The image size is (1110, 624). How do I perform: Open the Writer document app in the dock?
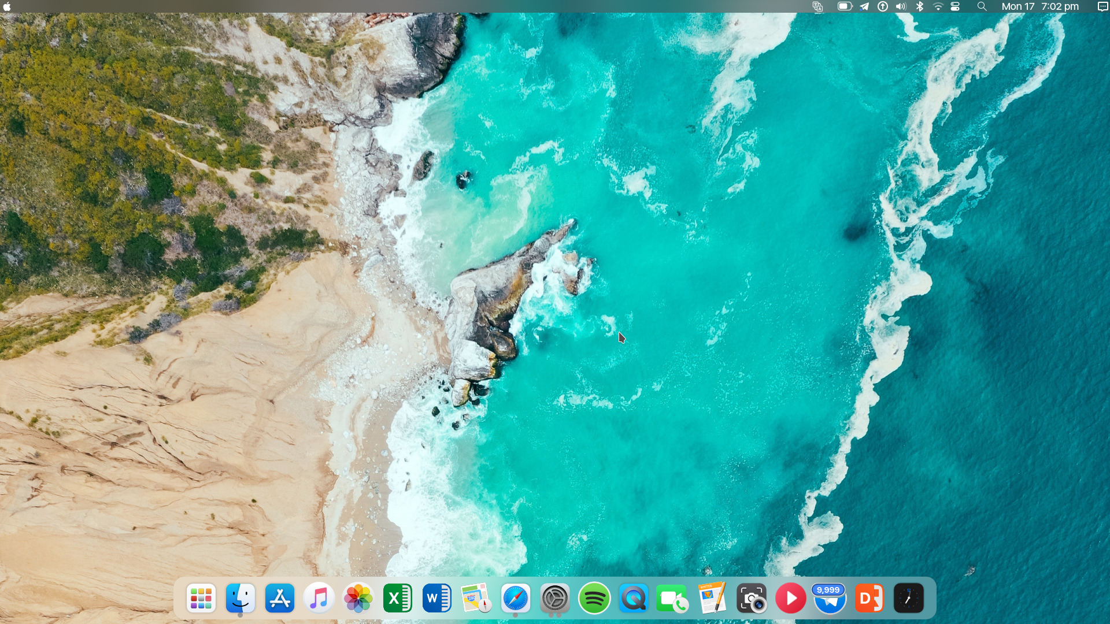coord(712,598)
